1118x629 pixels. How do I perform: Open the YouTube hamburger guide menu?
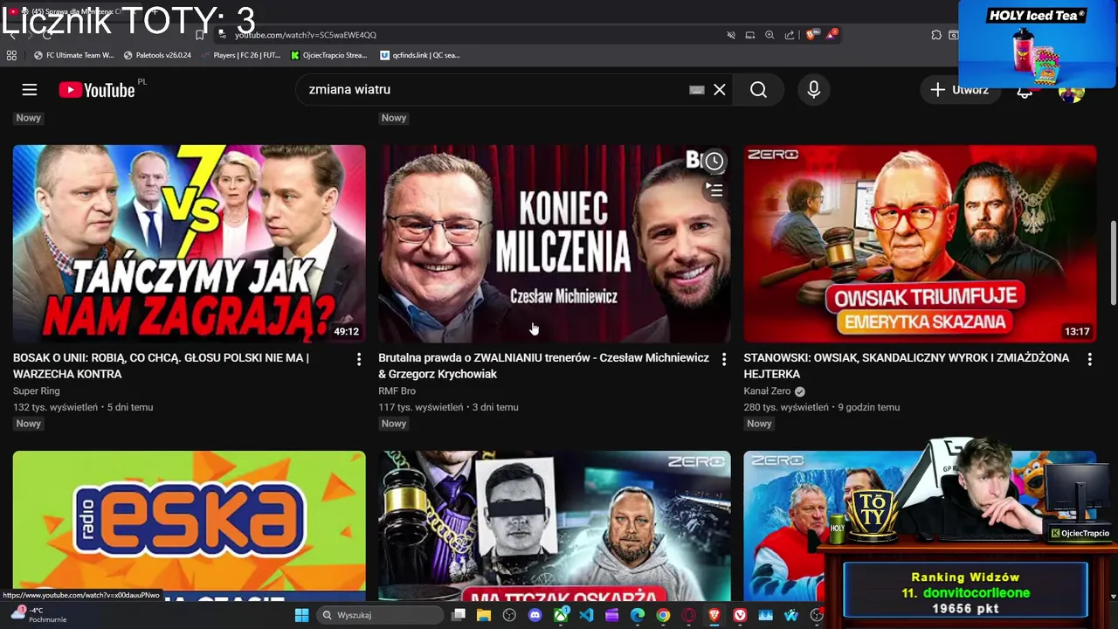30,90
